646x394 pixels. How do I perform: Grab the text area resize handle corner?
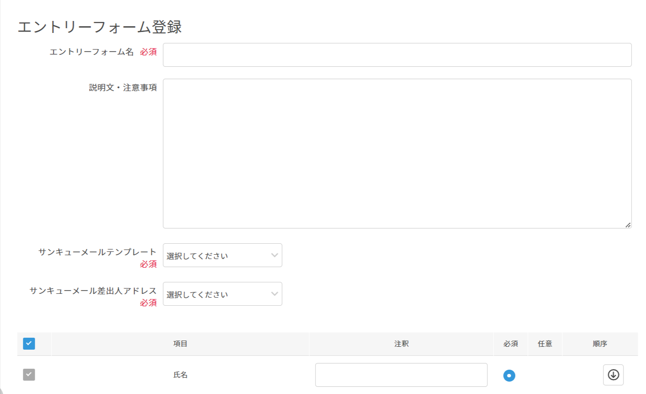pos(628,225)
